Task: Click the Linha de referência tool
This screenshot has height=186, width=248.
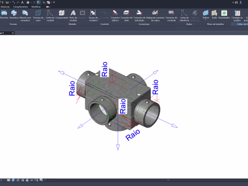Action: [x=184, y=16]
